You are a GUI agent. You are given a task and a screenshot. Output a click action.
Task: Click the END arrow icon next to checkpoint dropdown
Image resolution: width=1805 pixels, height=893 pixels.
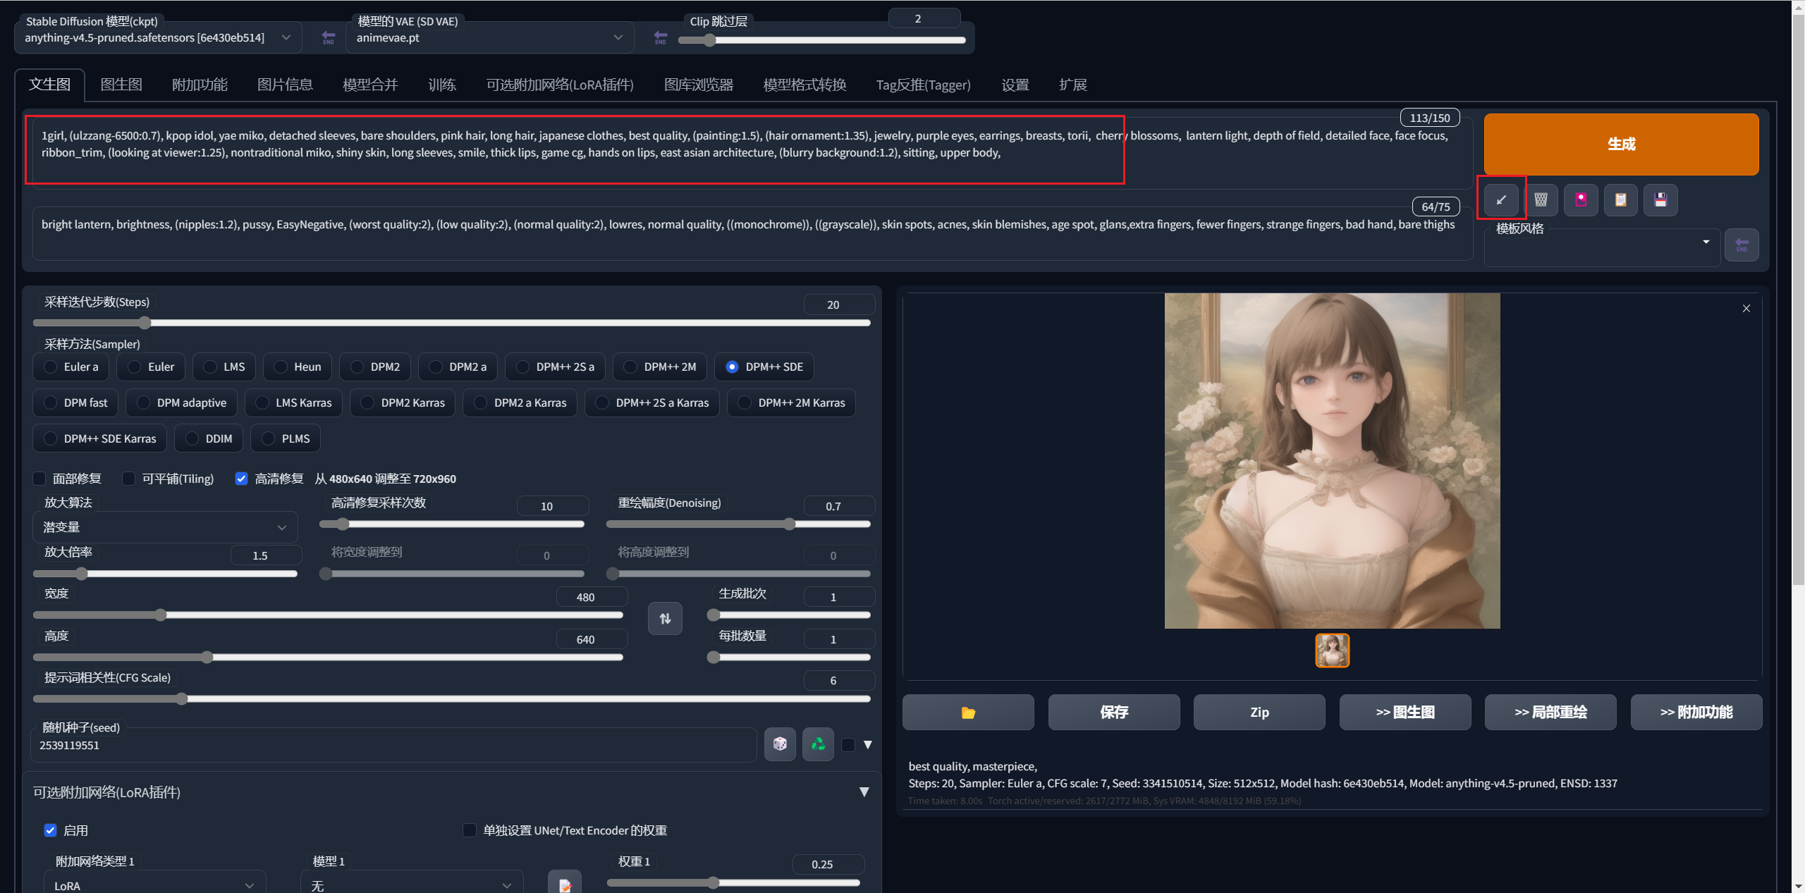[x=329, y=37]
